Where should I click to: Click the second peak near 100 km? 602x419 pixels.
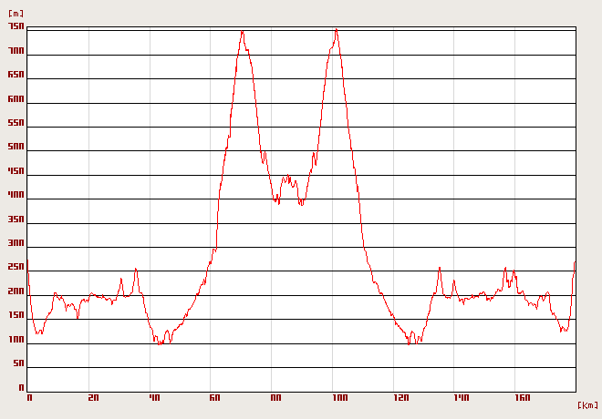click(336, 29)
